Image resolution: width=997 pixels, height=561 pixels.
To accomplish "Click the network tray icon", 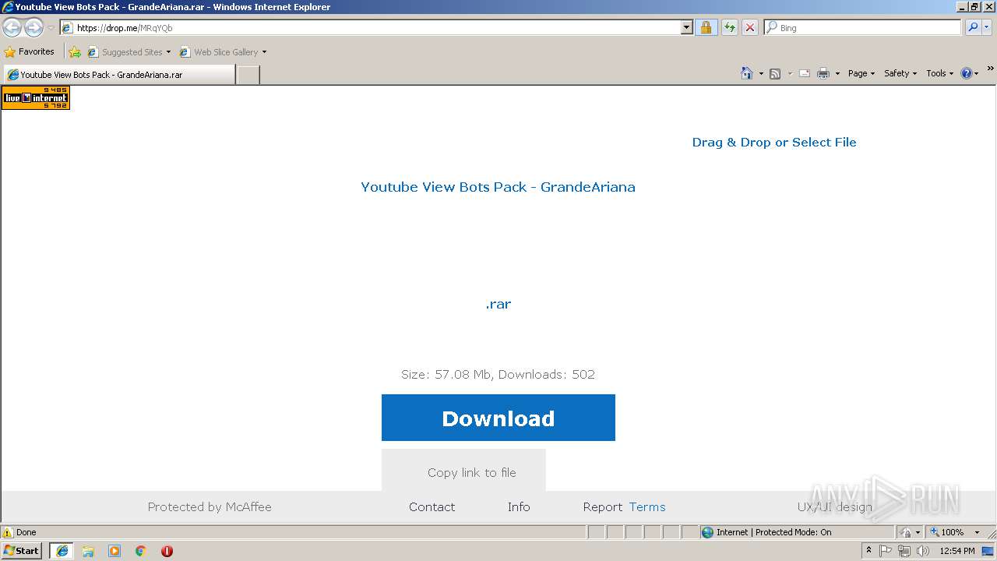I will click(904, 551).
